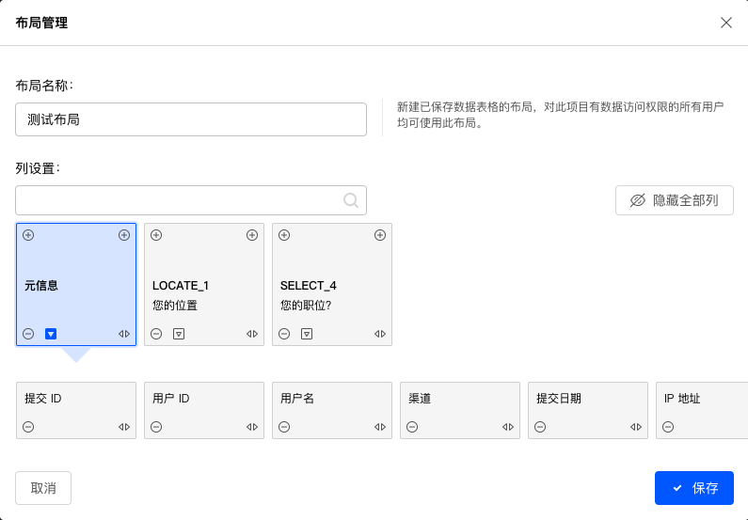Click resize arrows on 渠道 card
This screenshot has width=748, height=520.
point(507,427)
